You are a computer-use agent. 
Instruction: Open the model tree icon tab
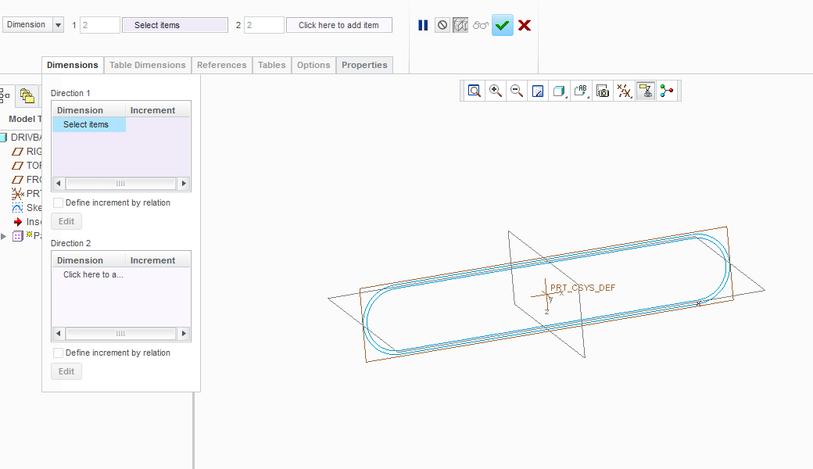click(x=5, y=95)
